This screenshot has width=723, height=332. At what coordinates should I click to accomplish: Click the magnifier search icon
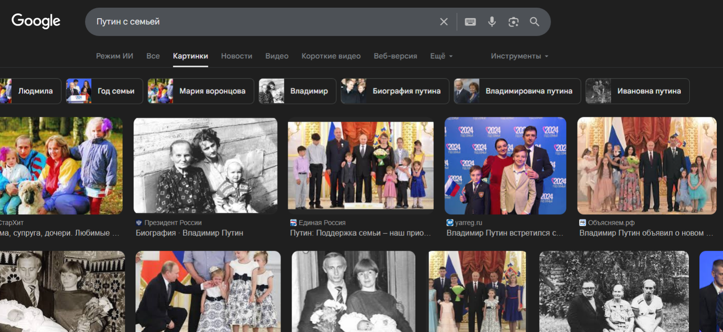tap(535, 22)
